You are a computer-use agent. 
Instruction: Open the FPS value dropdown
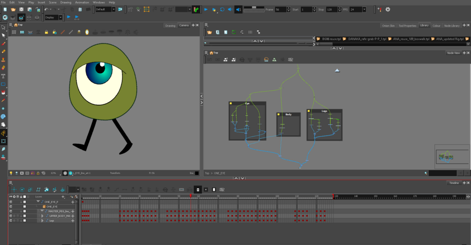[x=364, y=9]
